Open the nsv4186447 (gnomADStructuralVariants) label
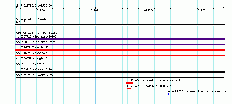Viewport: 232px width, 104px height. tap(155, 80)
